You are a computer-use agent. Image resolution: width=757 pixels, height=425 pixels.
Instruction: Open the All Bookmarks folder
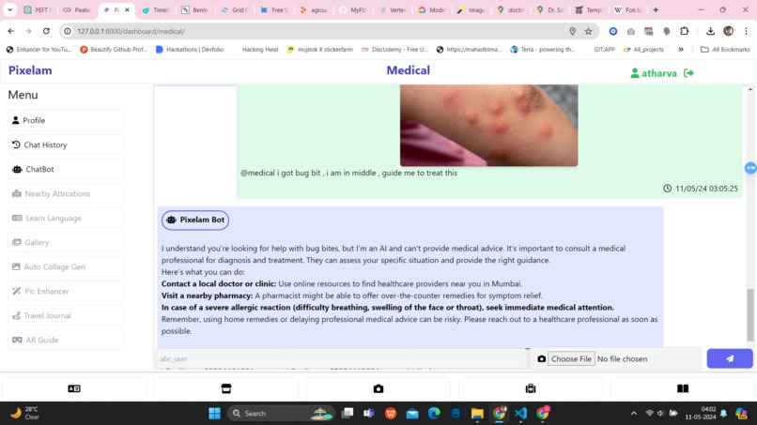725,49
